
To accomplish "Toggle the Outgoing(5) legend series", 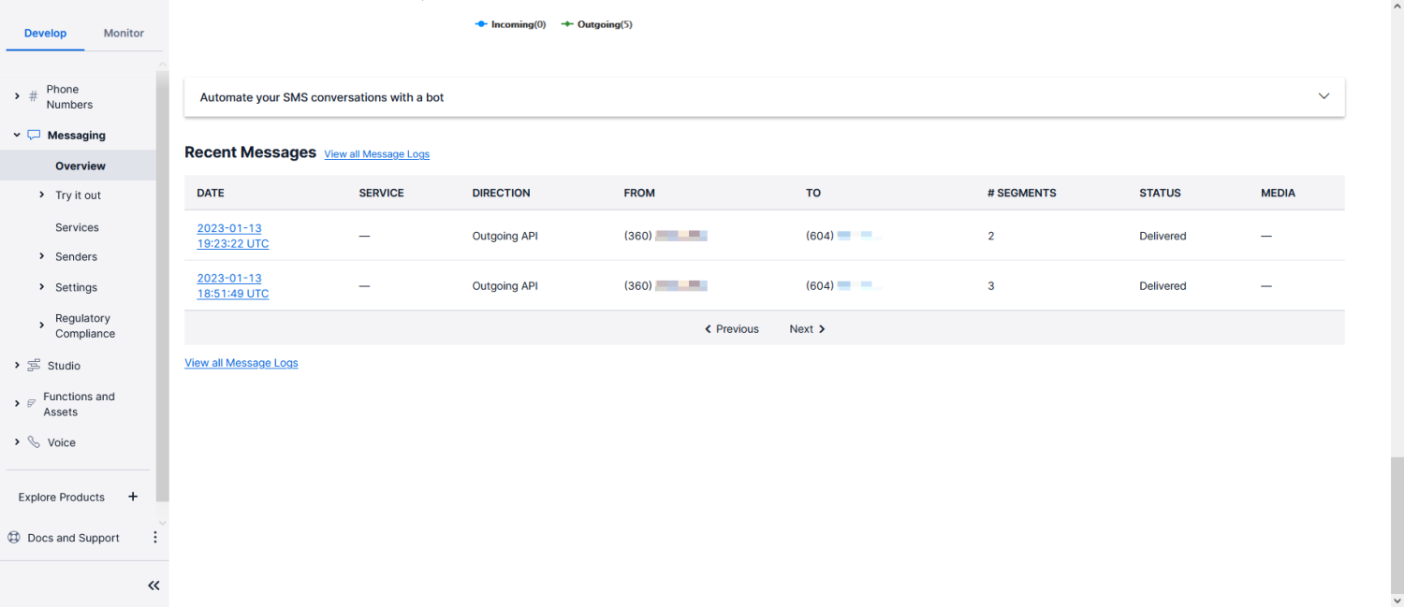I will [597, 24].
